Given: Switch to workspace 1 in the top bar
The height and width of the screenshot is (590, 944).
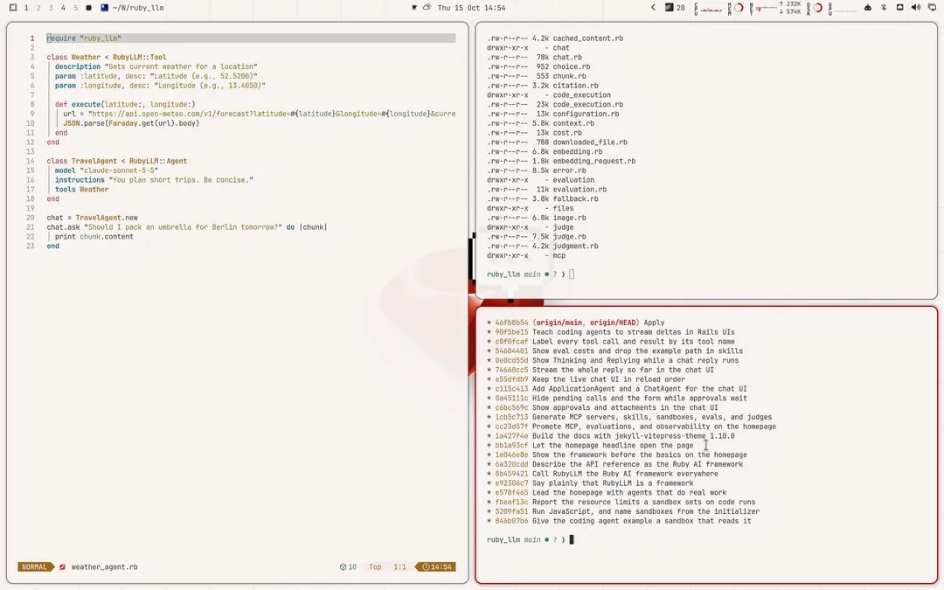Looking at the screenshot, I should tap(26, 8).
